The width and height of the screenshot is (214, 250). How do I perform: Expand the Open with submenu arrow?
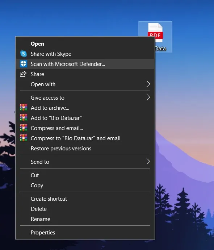coord(148,84)
